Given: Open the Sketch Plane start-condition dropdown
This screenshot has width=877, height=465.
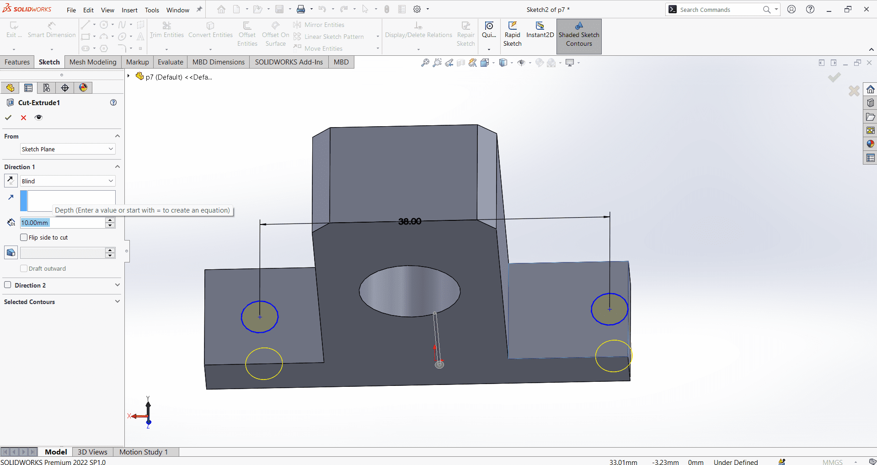Looking at the screenshot, I should click(68, 149).
